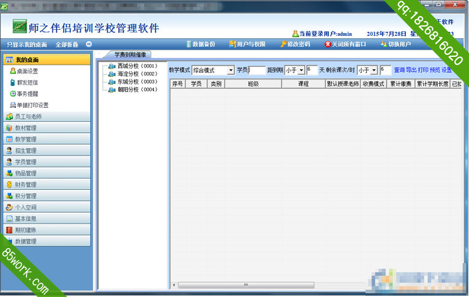This screenshot has height=297, width=469.
Task: Click the scrollbar left arrow under the table
Action: 174,285
